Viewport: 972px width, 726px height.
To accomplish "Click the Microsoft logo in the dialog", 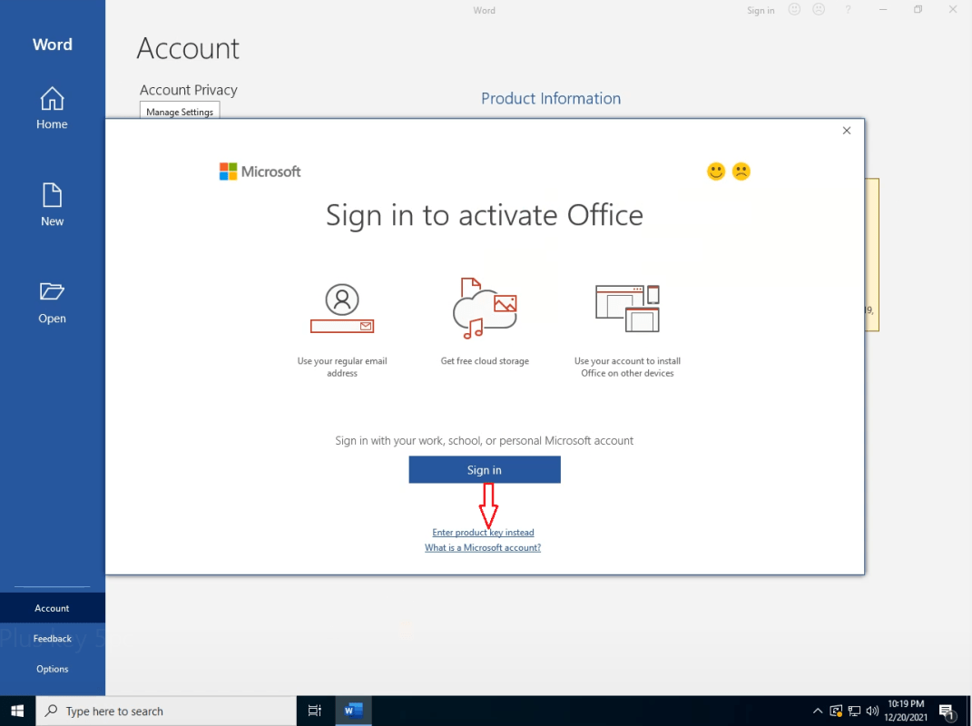I will [x=260, y=172].
